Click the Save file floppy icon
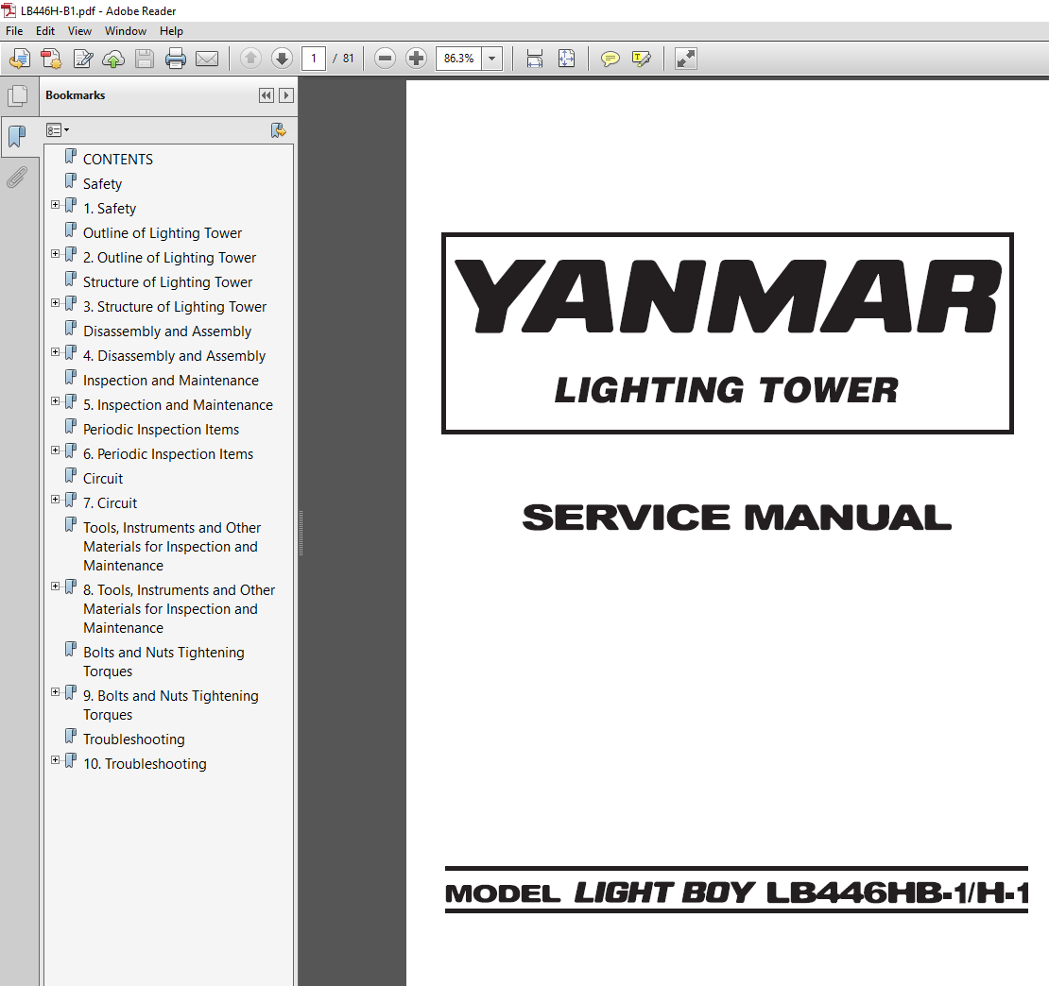The width and height of the screenshot is (1049, 986). pyautogui.click(x=145, y=59)
